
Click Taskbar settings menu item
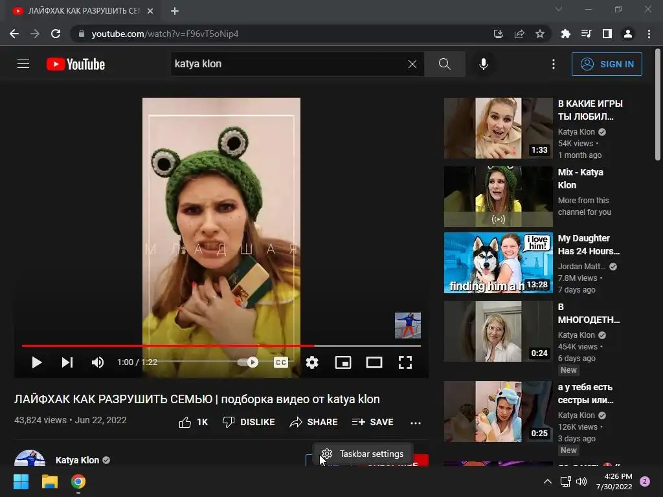[x=363, y=454]
